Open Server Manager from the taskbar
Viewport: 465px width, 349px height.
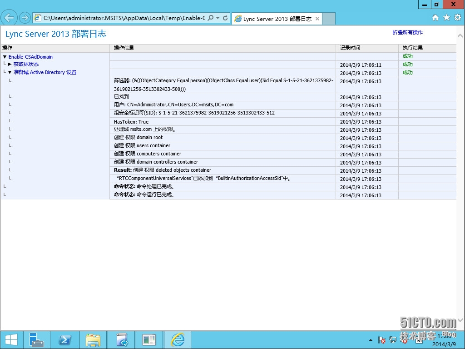[37, 340]
